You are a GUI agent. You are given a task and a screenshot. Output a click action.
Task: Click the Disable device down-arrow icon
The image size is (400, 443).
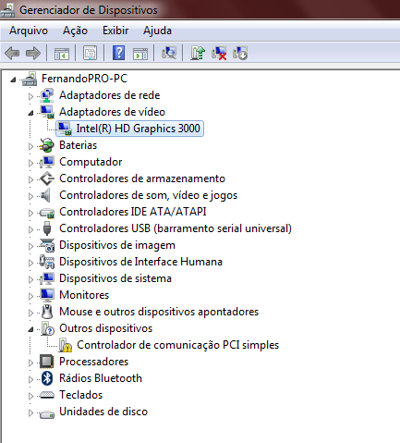coord(240,53)
